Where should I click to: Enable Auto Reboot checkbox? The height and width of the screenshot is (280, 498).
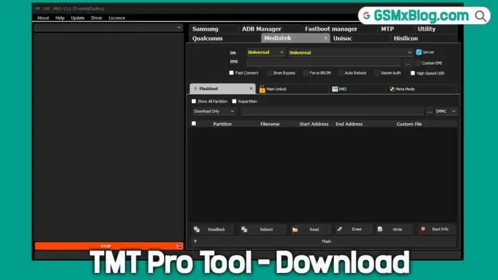coord(340,73)
